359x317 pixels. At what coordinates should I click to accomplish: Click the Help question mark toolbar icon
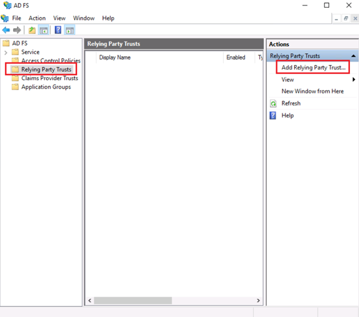click(x=58, y=30)
